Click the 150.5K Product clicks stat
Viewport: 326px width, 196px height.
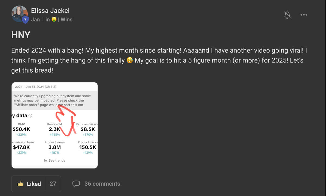[x=87, y=147]
